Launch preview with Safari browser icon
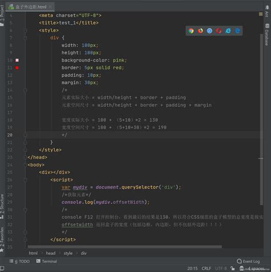The height and width of the screenshot is (272, 271). pyautogui.click(x=209, y=31)
